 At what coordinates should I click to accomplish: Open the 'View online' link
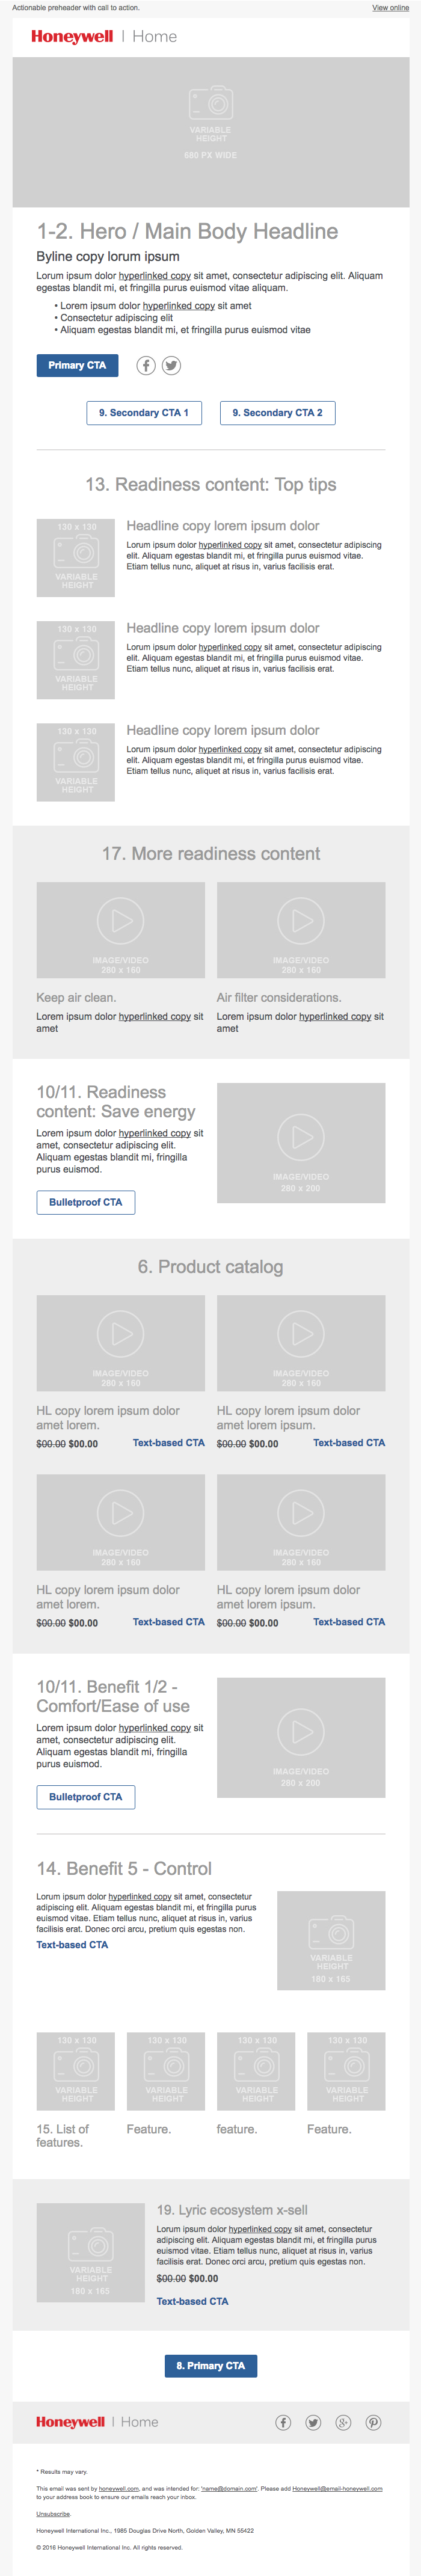click(390, 8)
